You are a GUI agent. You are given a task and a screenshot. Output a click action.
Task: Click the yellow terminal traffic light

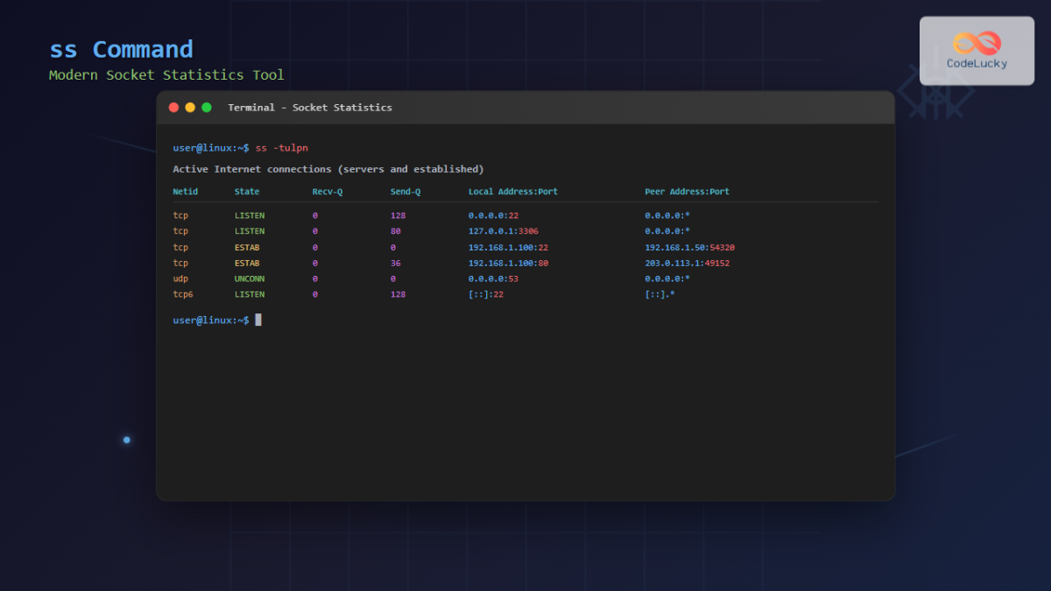[189, 107]
